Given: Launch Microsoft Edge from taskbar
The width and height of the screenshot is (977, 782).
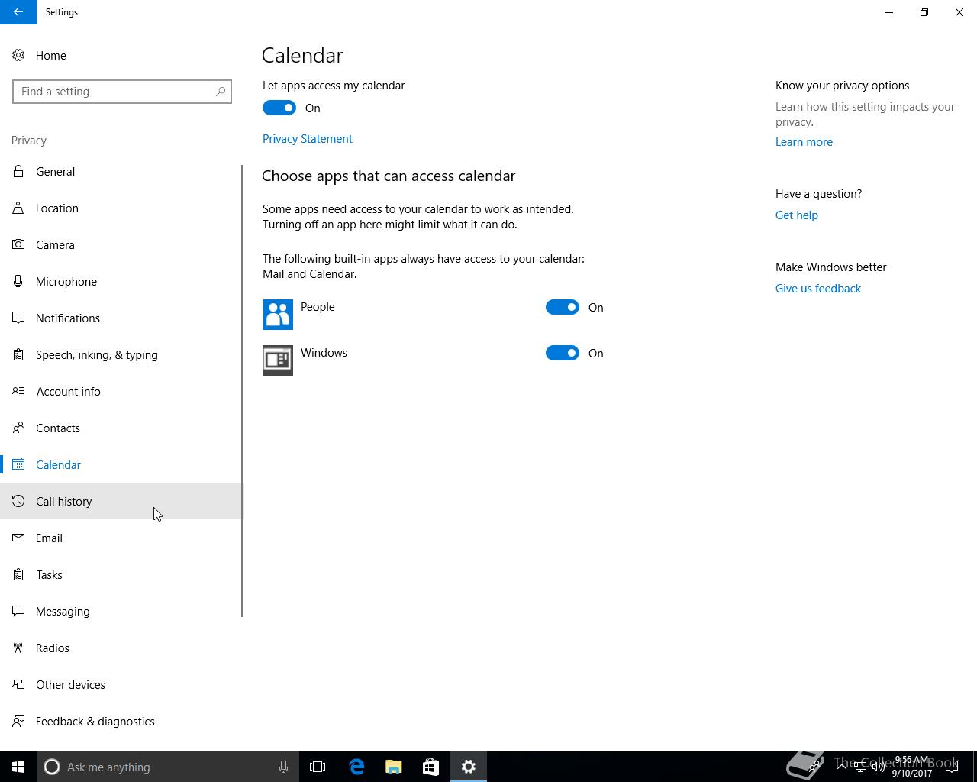Looking at the screenshot, I should tap(356, 767).
